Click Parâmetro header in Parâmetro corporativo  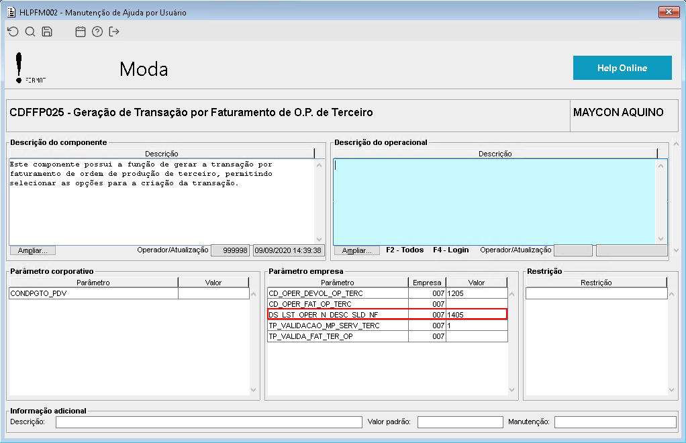93,283
